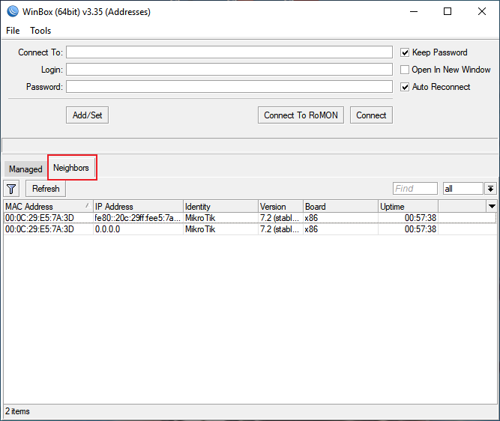The height and width of the screenshot is (421, 500).
Task: Select MAC address in the fe80 IPv6 row
Action: point(40,218)
